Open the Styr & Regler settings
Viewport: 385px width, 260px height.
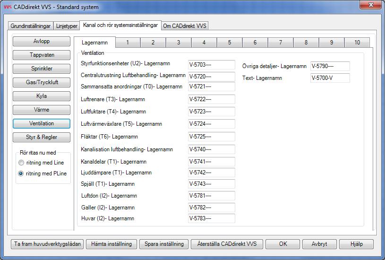click(x=42, y=137)
